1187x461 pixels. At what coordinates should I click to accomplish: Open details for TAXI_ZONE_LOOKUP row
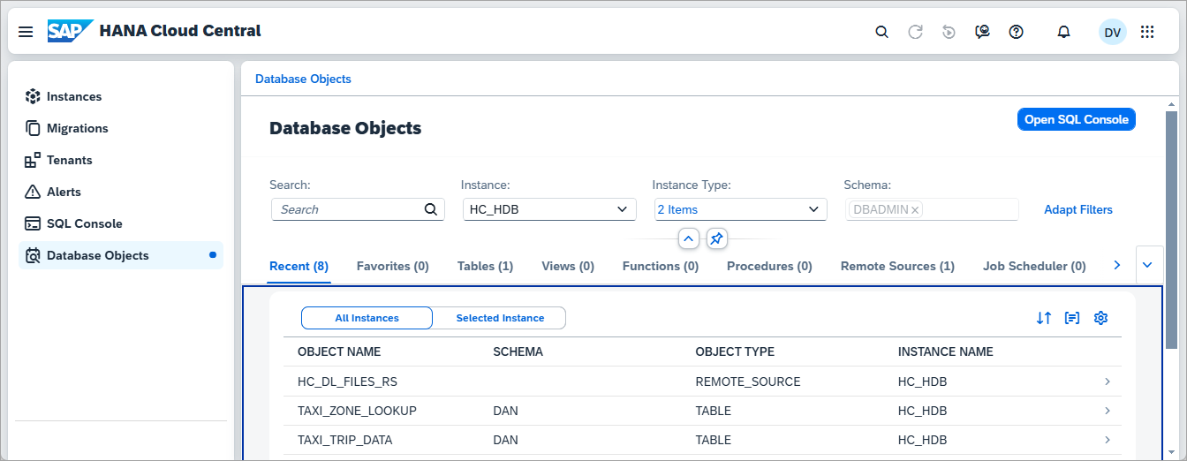click(x=1108, y=411)
